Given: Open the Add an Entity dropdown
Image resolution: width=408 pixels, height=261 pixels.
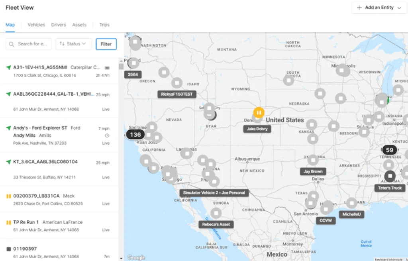Looking at the screenshot, I should pos(379,8).
